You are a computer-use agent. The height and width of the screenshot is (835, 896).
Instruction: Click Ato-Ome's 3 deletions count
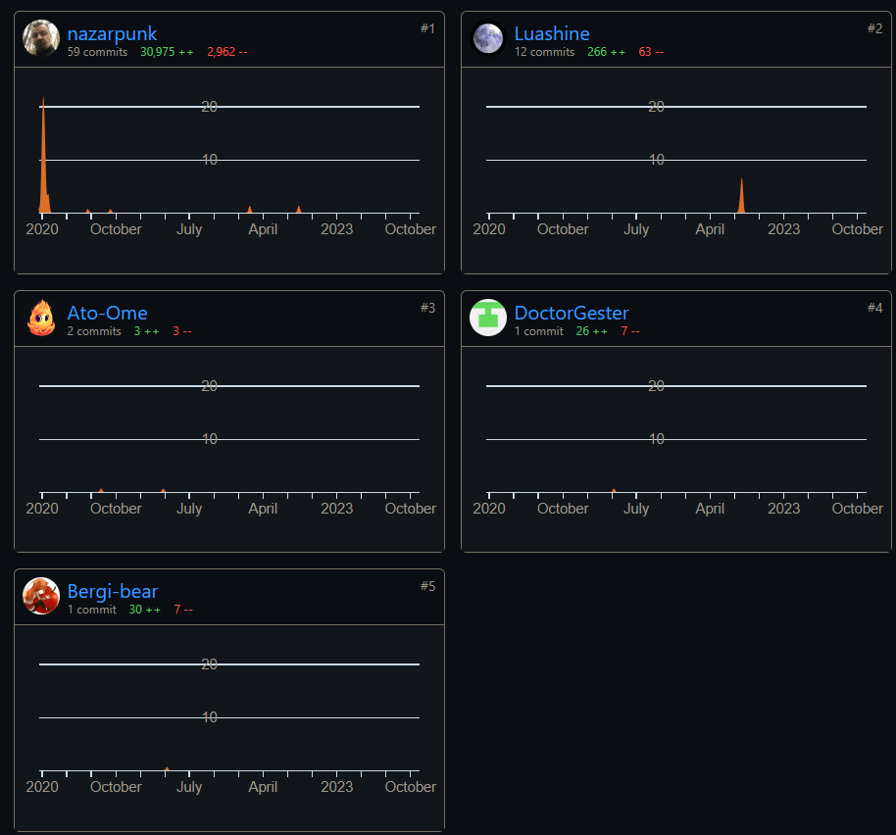pyautogui.click(x=182, y=331)
